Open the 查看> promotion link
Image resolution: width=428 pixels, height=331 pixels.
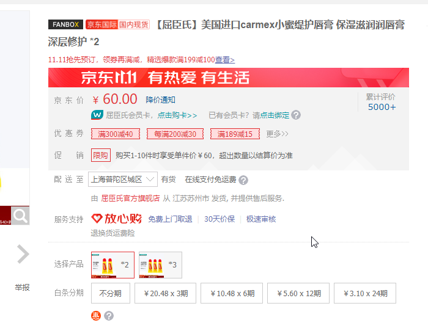(x=225, y=60)
